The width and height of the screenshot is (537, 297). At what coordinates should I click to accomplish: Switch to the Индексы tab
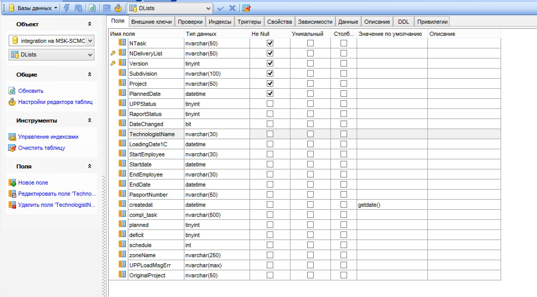point(220,22)
